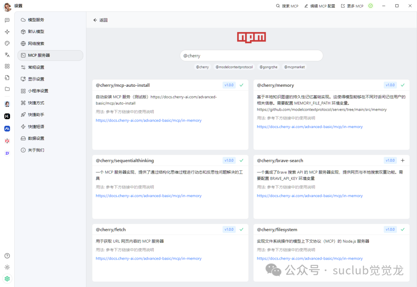Open docs link in @cherry/mcp-auto-install card
Viewport: 417px width, 287px height.
coord(149,120)
